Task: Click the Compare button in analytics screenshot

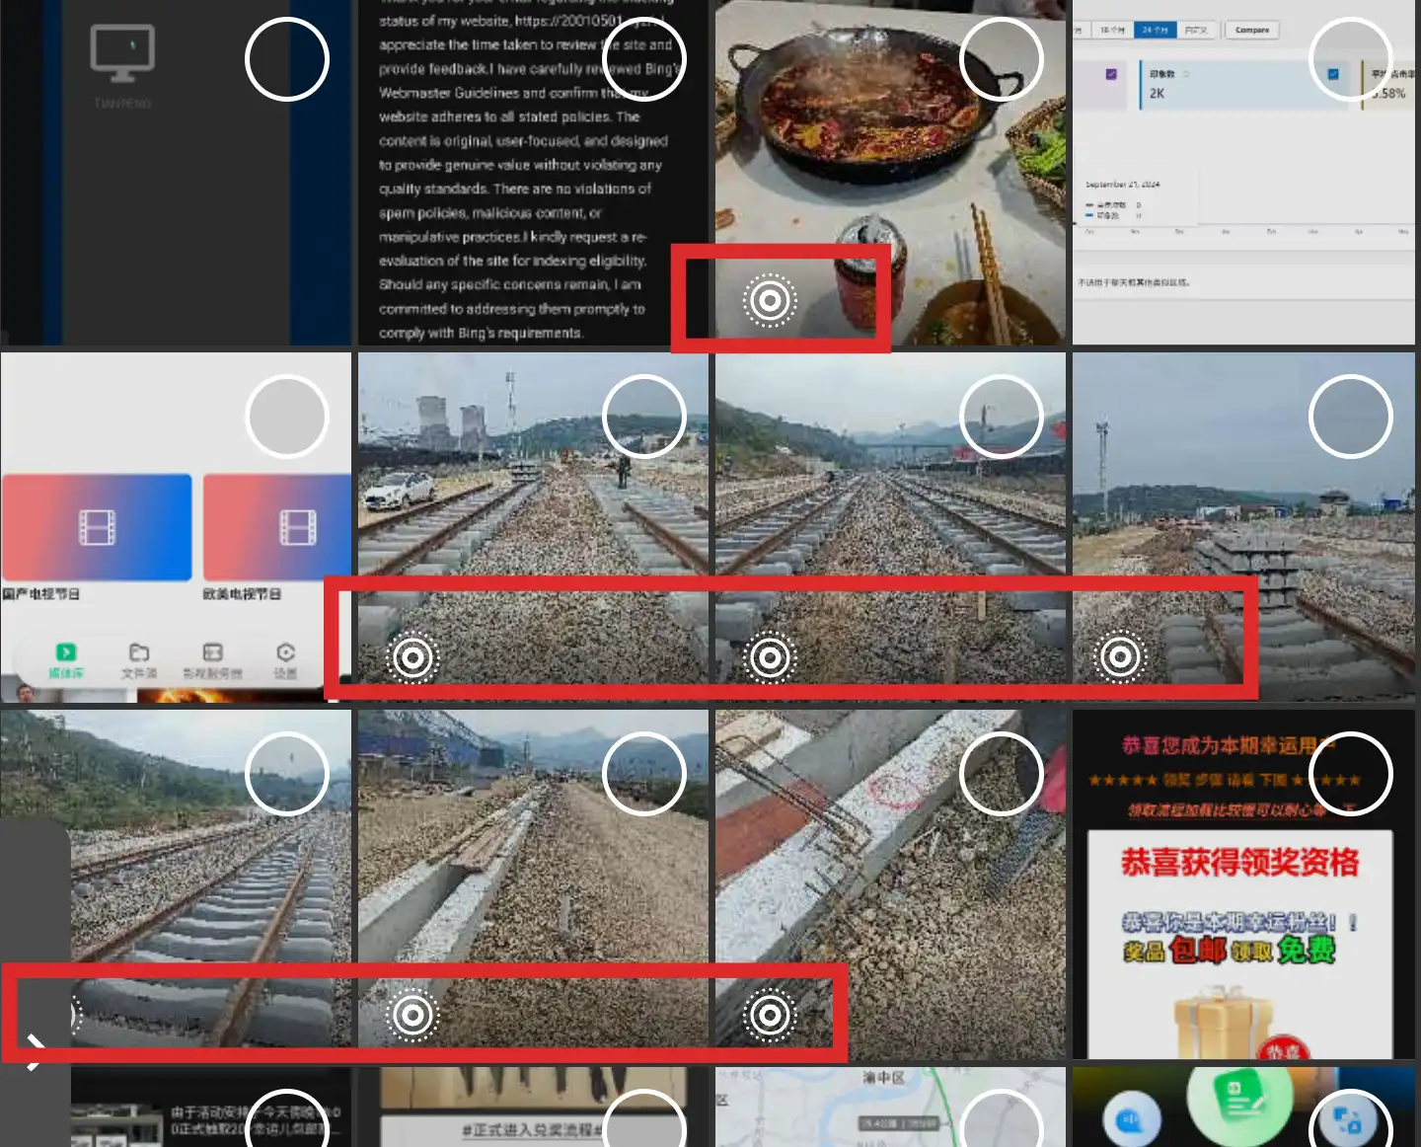Action: pos(1251,31)
